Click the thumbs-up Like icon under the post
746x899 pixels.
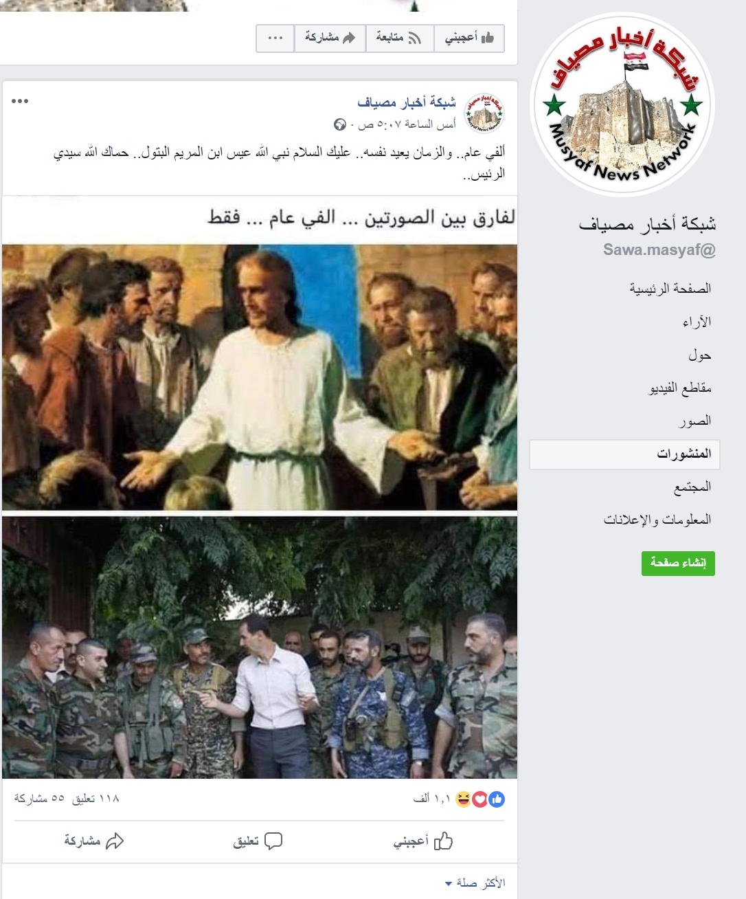click(x=443, y=840)
